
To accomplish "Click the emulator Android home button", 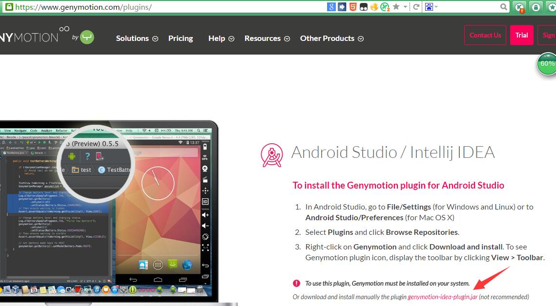I will pos(158,280).
